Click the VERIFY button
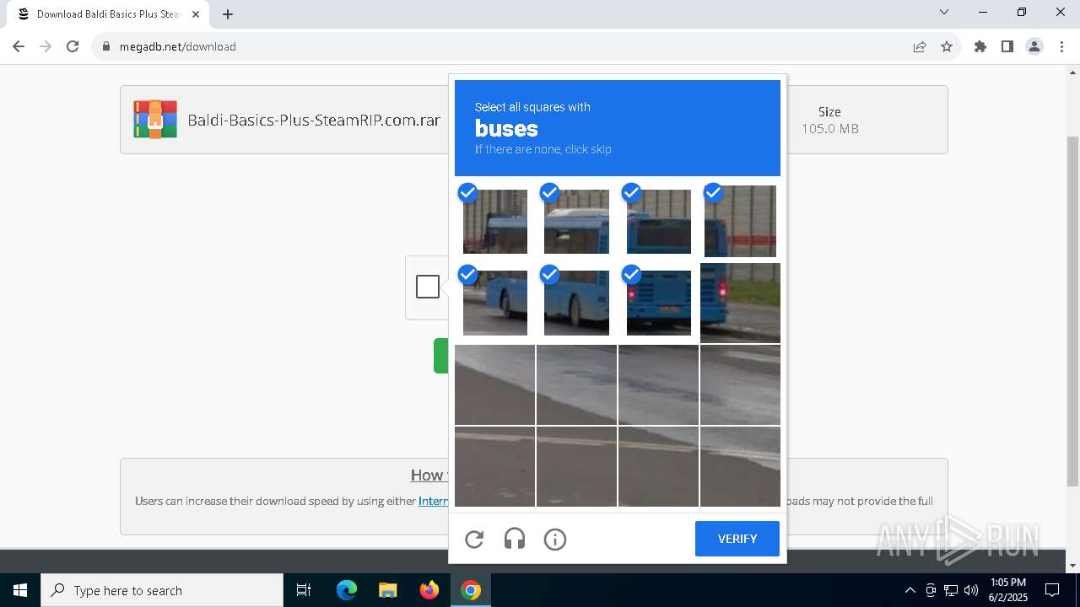Screen dimensions: 1080x607 pos(737,539)
